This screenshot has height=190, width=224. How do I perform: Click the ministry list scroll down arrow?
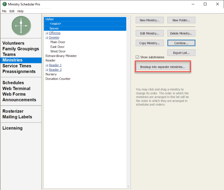(x=128, y=186)
